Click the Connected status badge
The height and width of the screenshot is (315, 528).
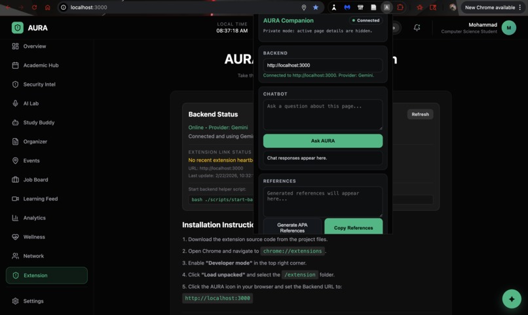pos(366,20)
